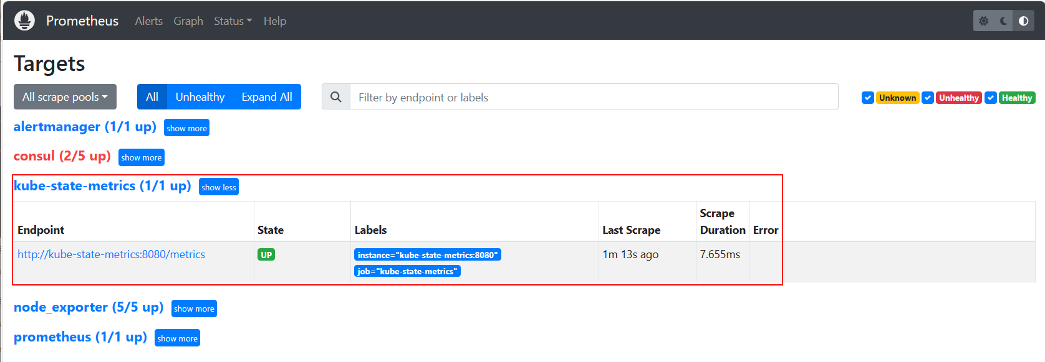1045x362 pixels.
Task: Expand alertmanager with show more
Action: [x=186, y=128]
